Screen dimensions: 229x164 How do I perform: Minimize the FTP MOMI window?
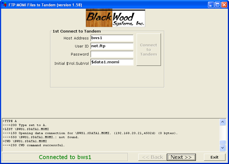211,5
